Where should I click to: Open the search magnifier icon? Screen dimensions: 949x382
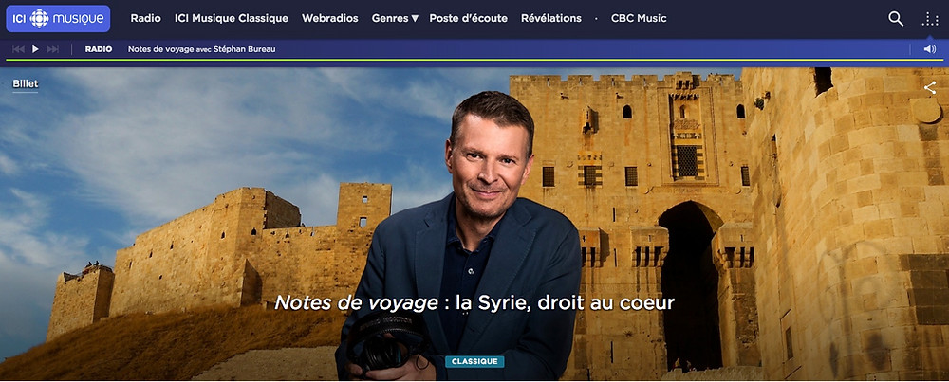tap(896, 19)
